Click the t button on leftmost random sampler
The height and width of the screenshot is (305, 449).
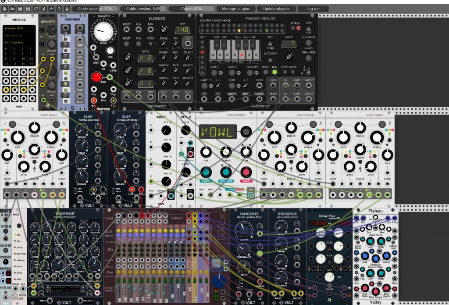point(12,124)
